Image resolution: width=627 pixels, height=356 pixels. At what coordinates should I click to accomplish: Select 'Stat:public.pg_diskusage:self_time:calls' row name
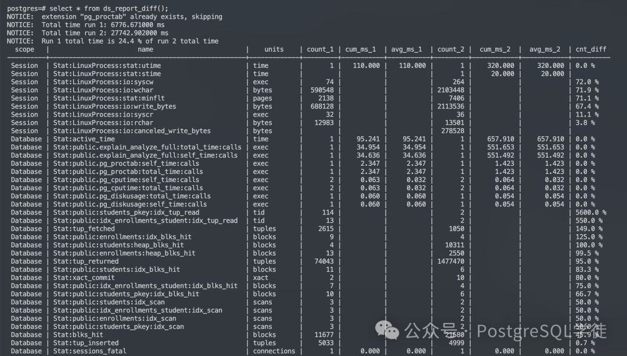point(130,204)
